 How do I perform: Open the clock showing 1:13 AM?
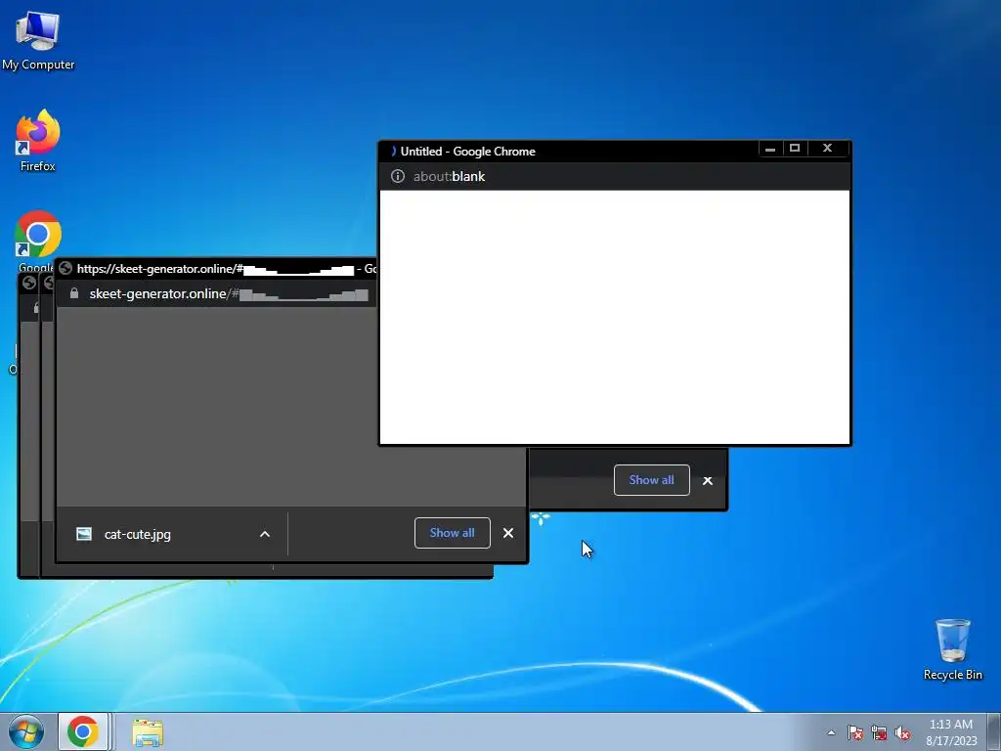[x=951, y=732]
